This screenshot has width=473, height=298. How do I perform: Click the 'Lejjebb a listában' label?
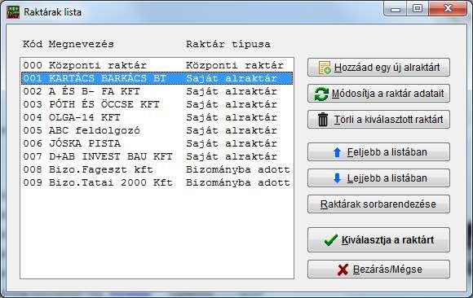[x=387, y=178]
